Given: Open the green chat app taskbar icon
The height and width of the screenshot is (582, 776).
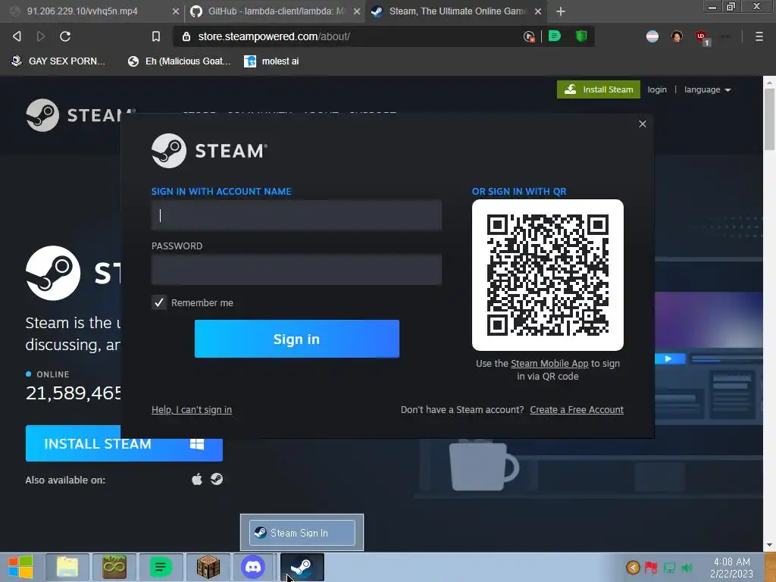Looking at the screenshot, I should click(x=161, y=567).
